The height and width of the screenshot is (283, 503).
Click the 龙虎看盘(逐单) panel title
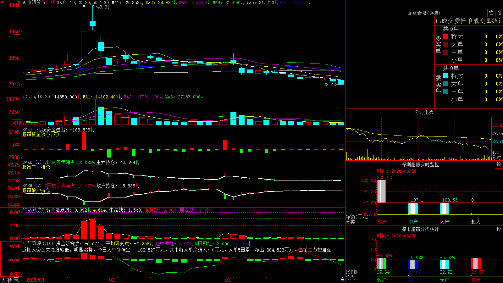click(424, 13)
